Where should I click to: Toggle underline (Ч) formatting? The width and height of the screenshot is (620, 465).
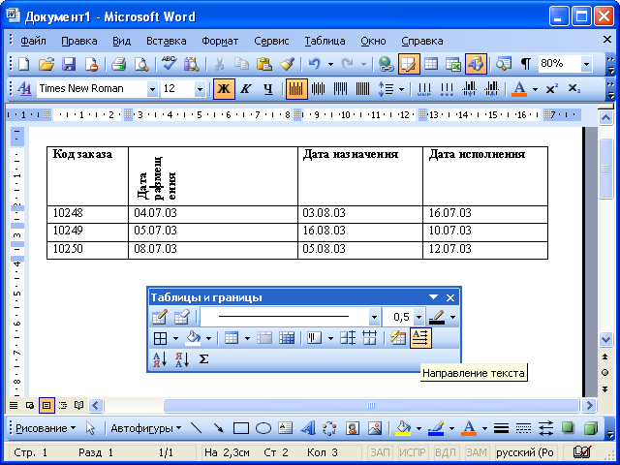pos(268,88)
